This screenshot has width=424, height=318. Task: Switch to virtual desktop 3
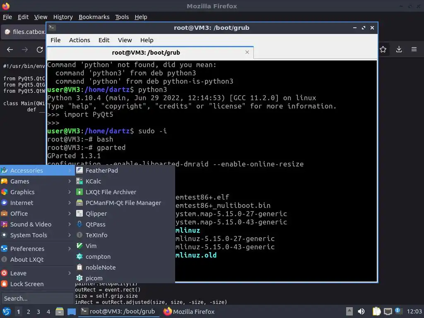pos(39,312)
